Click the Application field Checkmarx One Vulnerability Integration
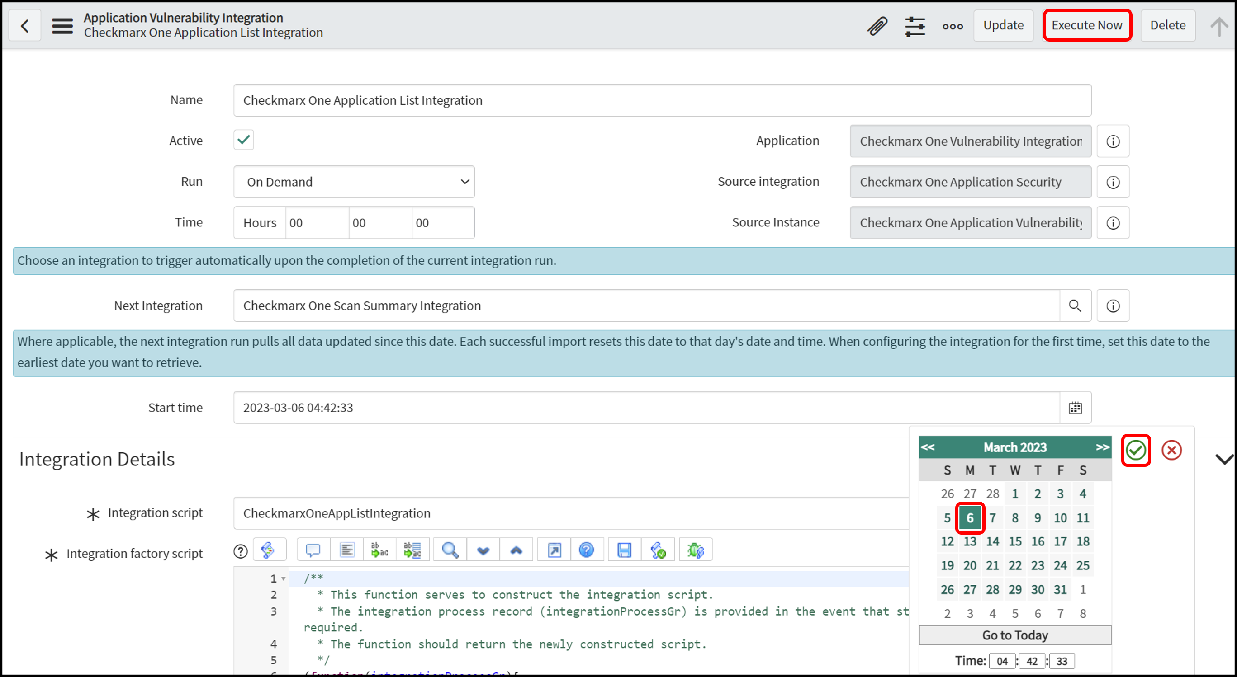Screen dimensions: 1237x677 971,141
